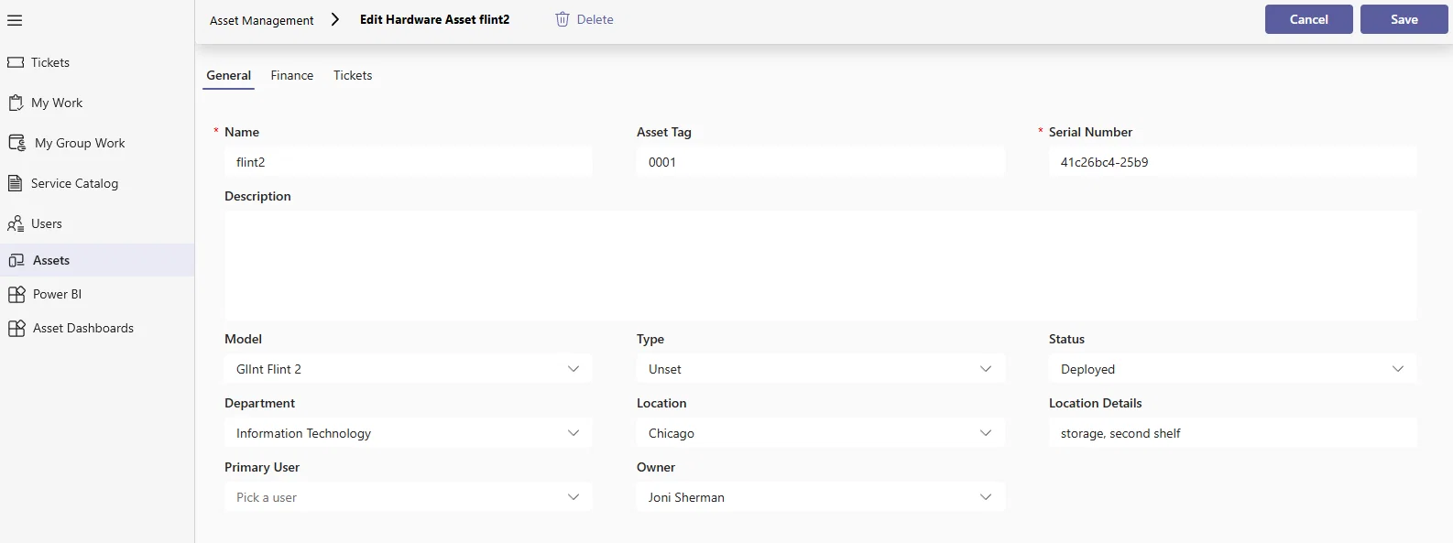The image size is (1453, 543).
Task: Click the Edit Hardware Asset flint2 title
Action: [434, 19]
